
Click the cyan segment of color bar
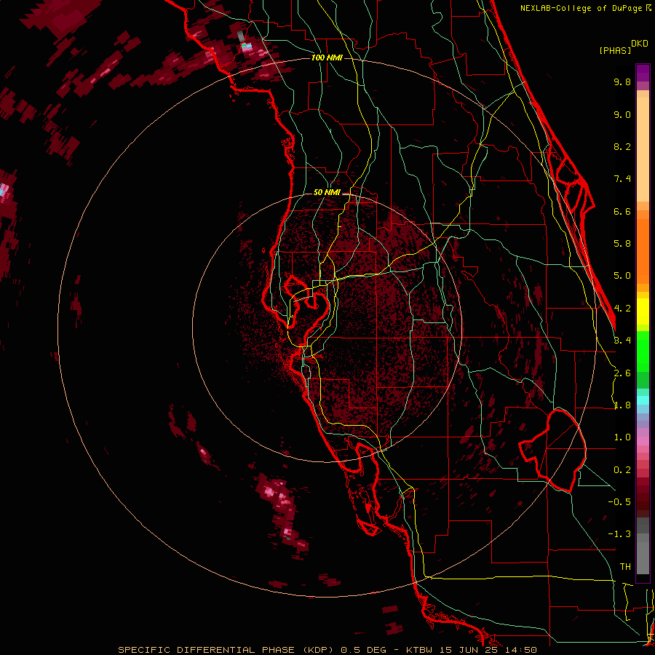tap(643, 400)
